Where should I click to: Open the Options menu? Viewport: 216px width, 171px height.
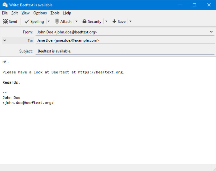point(40,13)
